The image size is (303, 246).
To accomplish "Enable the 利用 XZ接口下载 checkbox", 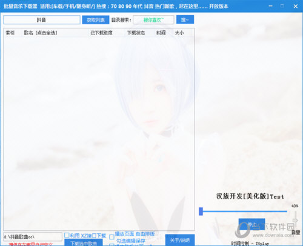I will 67,235.
